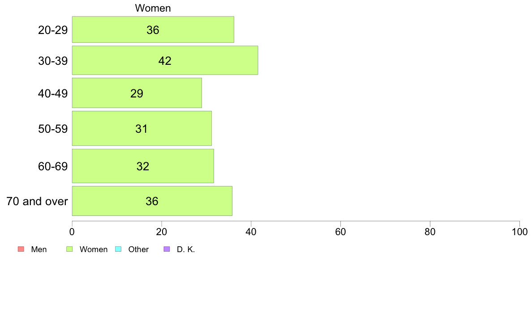Select the 30-39 bar showing 42
532x329 pixels.
165,60
